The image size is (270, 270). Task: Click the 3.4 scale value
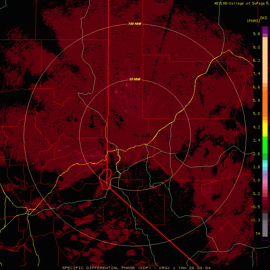pyautogui.click(x=256, y=140)
